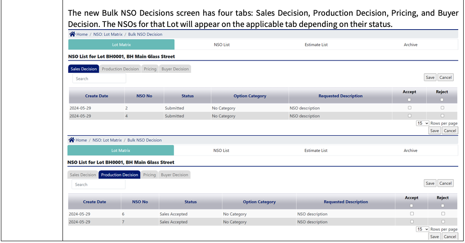Open the Archive tab in the upper panel
Screen dimensions: 465x243
(x=410, y=45)
